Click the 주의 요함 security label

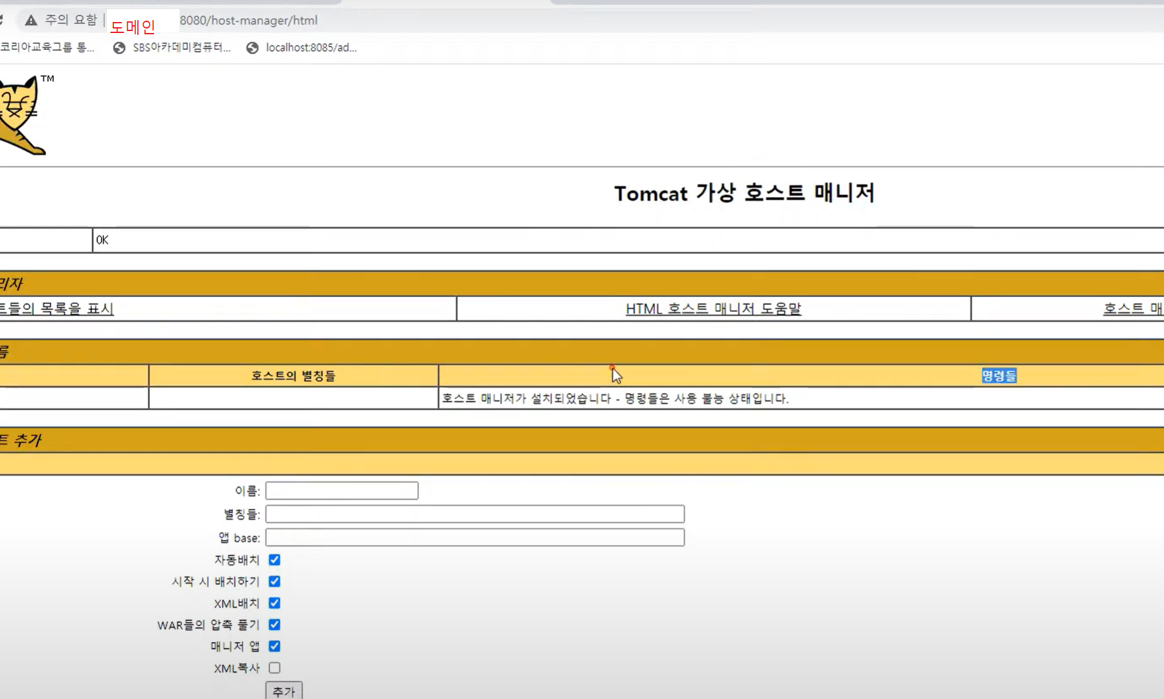(71, 21)
